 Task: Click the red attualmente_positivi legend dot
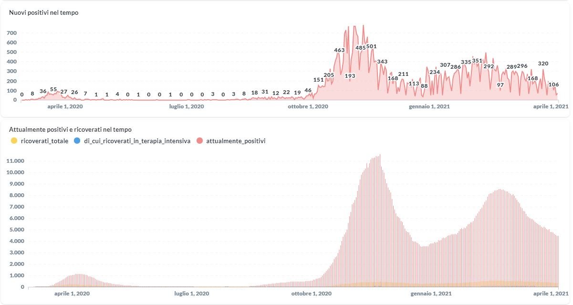point(199,141)
